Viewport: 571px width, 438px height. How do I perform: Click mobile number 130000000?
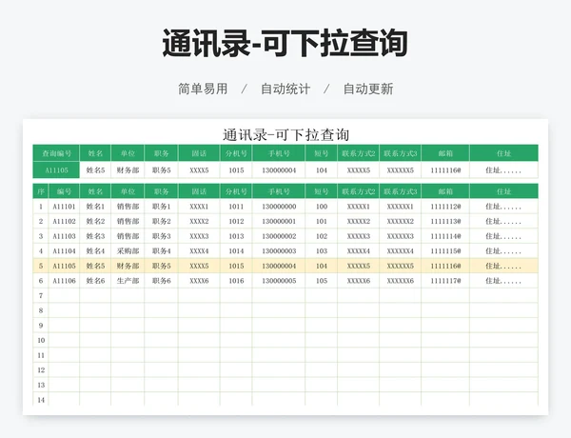pyautogui.click(x=279, y=207)
